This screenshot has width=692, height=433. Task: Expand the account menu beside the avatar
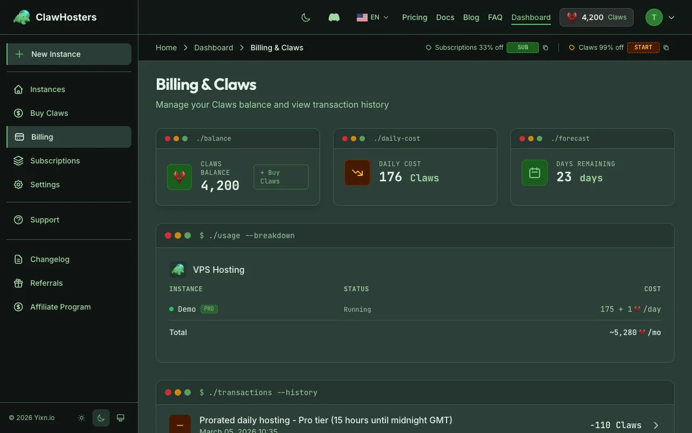[671, 17]
